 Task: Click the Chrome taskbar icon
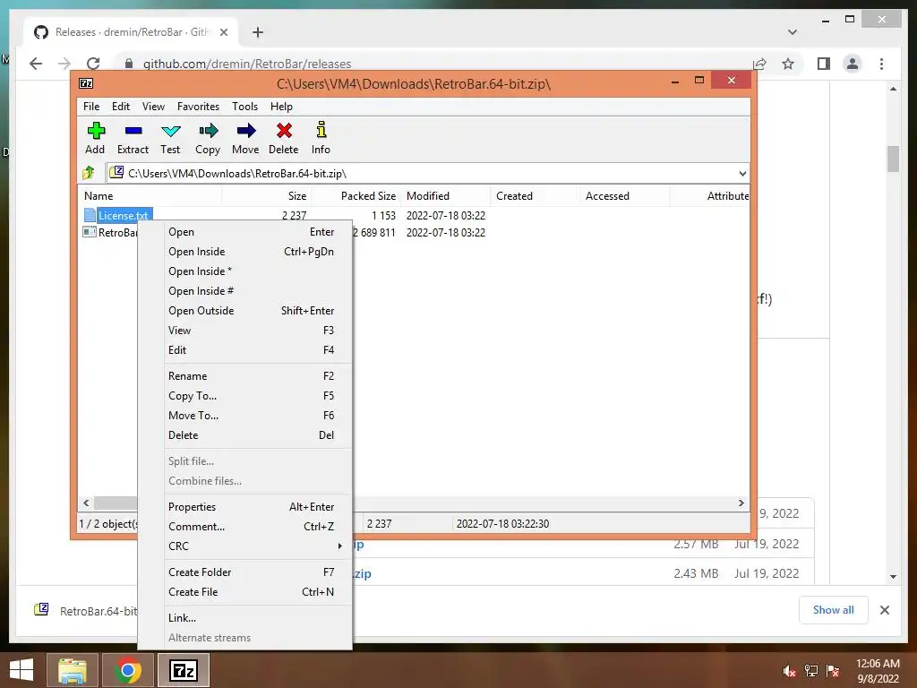pyautogui.click(x=127, y=670)
